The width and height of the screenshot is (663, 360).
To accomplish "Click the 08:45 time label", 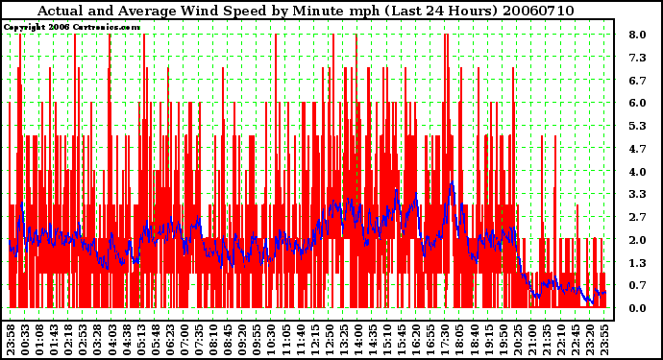I will point(228,340).
